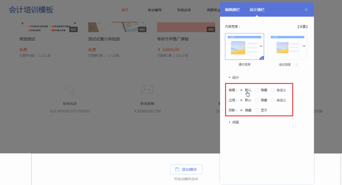Close the 设计通栏 panel with the X icon
Screen dimensions: 342x185
pos(306,10)
